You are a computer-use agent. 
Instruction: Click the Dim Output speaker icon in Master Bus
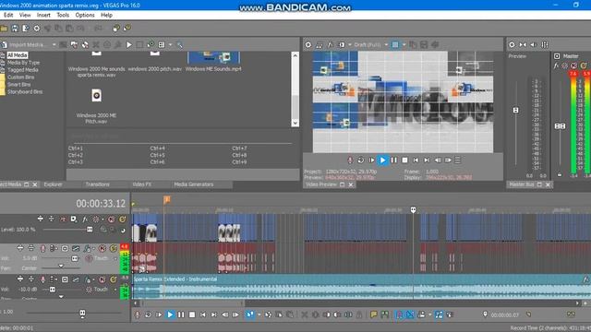pyautogui.click(x=534, y=45)
